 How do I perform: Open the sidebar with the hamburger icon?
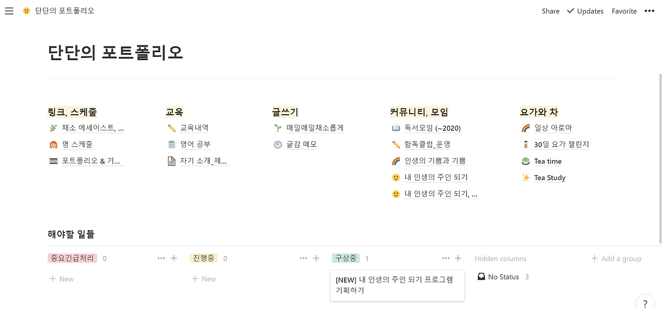(x=9, y=11)
